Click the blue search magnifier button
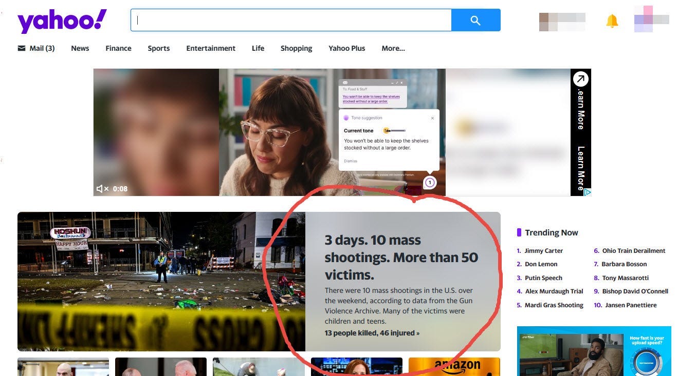 (475, 20)
